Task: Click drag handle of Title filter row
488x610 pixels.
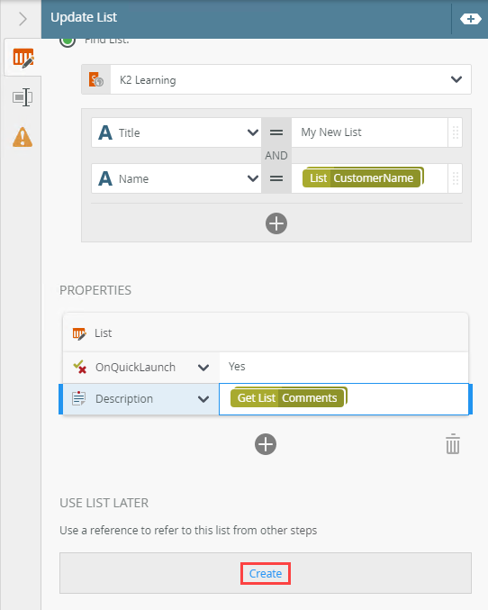Action: [456, 132]
